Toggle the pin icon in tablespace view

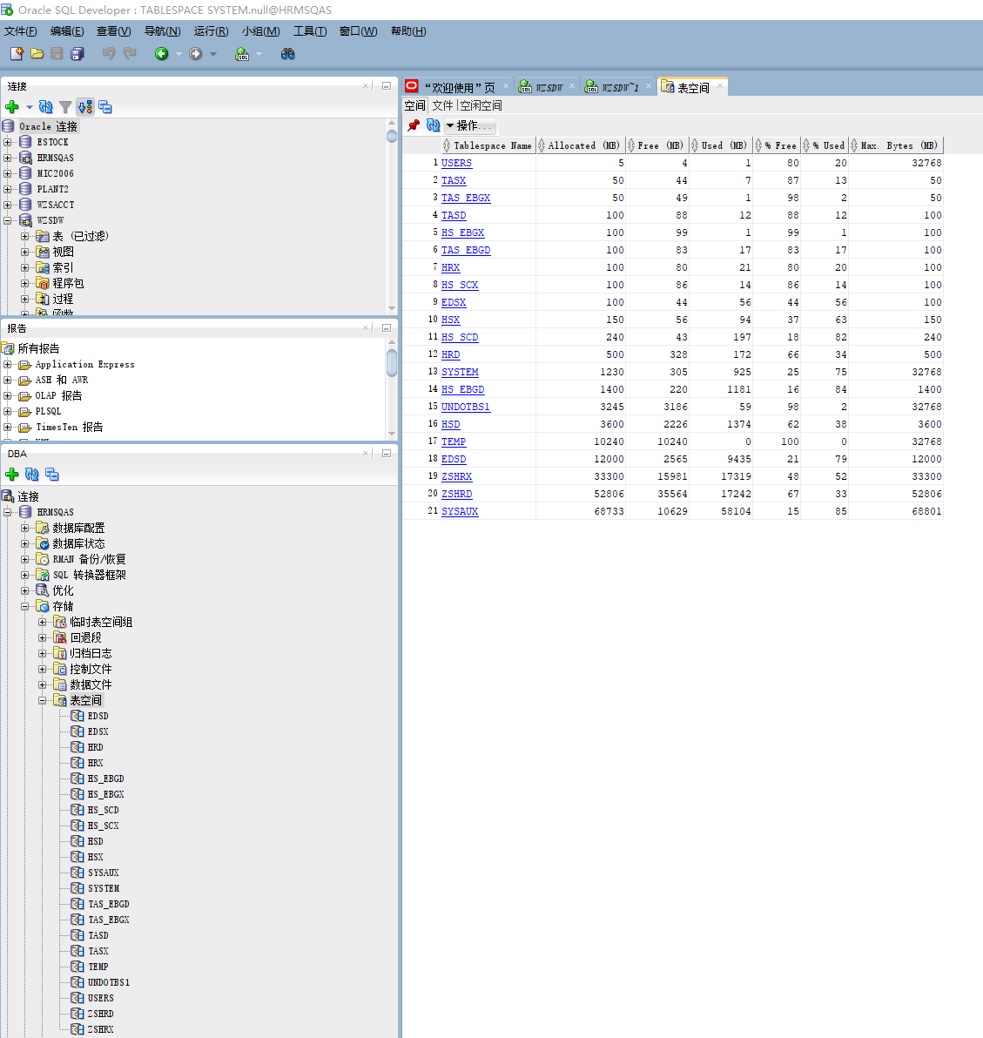pos(414,125)
